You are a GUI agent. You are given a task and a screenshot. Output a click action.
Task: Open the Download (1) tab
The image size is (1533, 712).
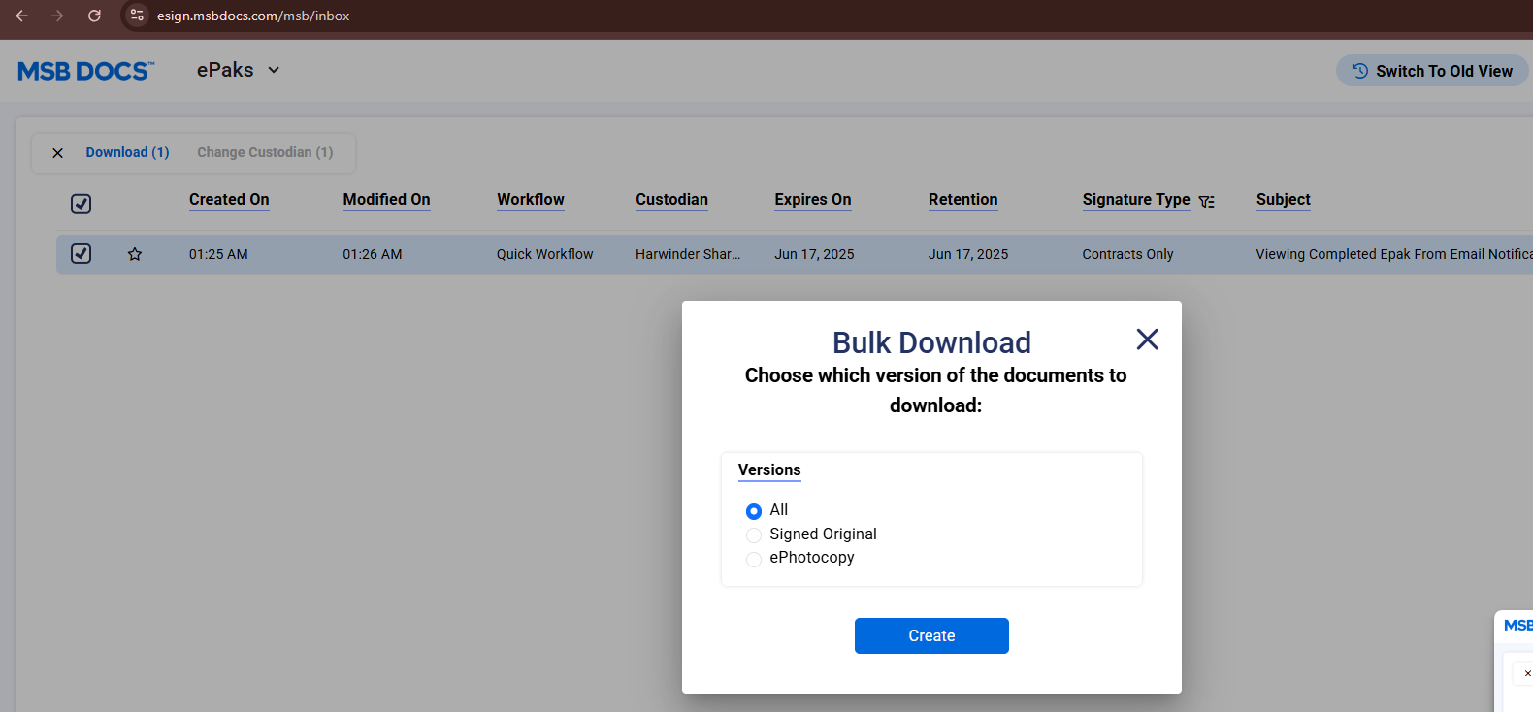[x=127, y=152]
